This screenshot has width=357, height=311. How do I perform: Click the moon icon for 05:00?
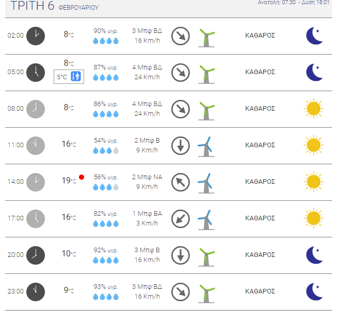[314, 72]
